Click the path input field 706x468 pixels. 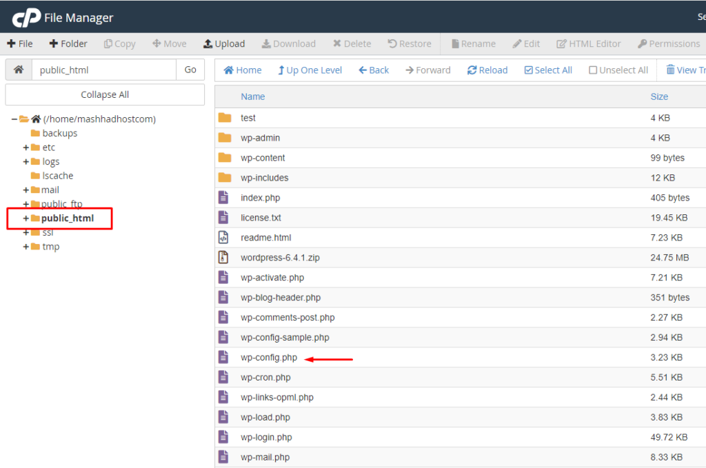coord(104,70)
